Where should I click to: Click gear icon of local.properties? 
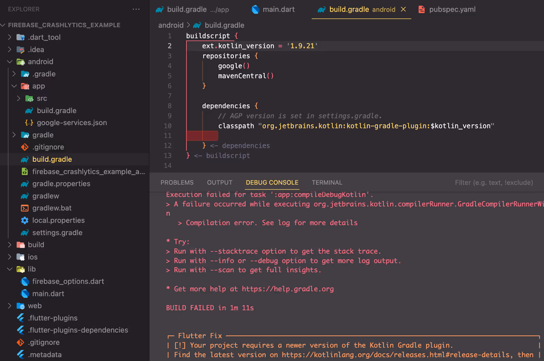point(25,220)
